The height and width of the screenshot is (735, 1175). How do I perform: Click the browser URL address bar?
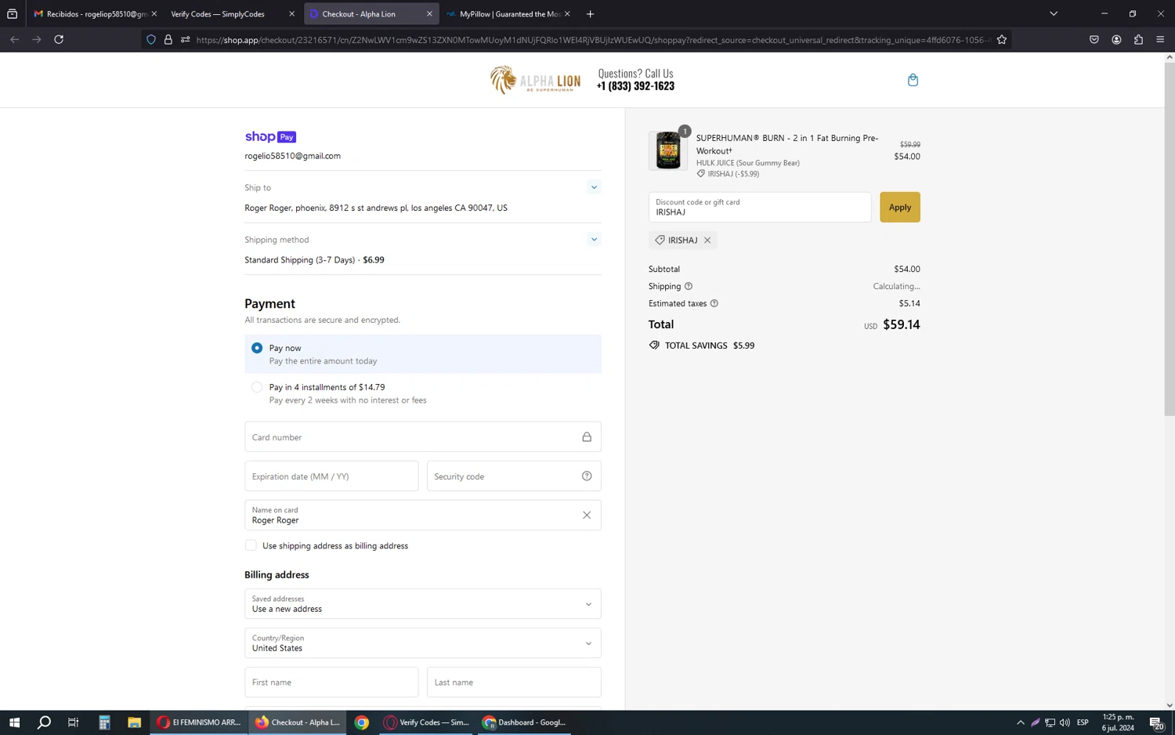coord(592,40)
